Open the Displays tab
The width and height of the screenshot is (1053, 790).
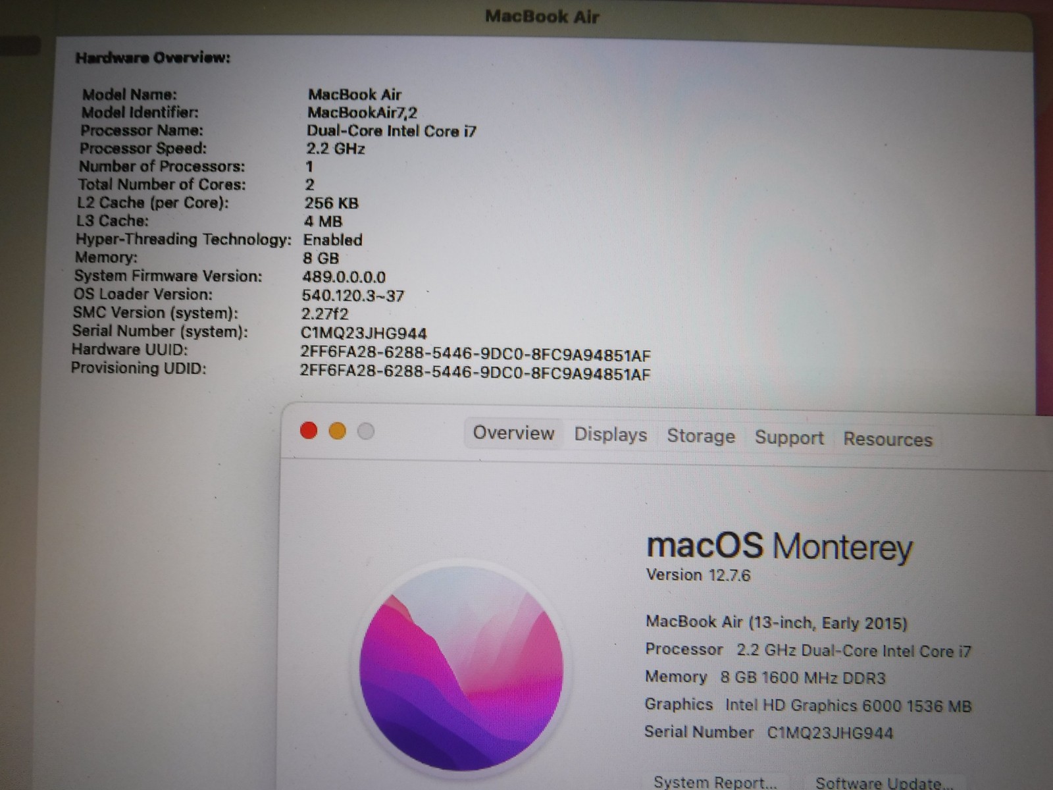[x=610, y=434]
